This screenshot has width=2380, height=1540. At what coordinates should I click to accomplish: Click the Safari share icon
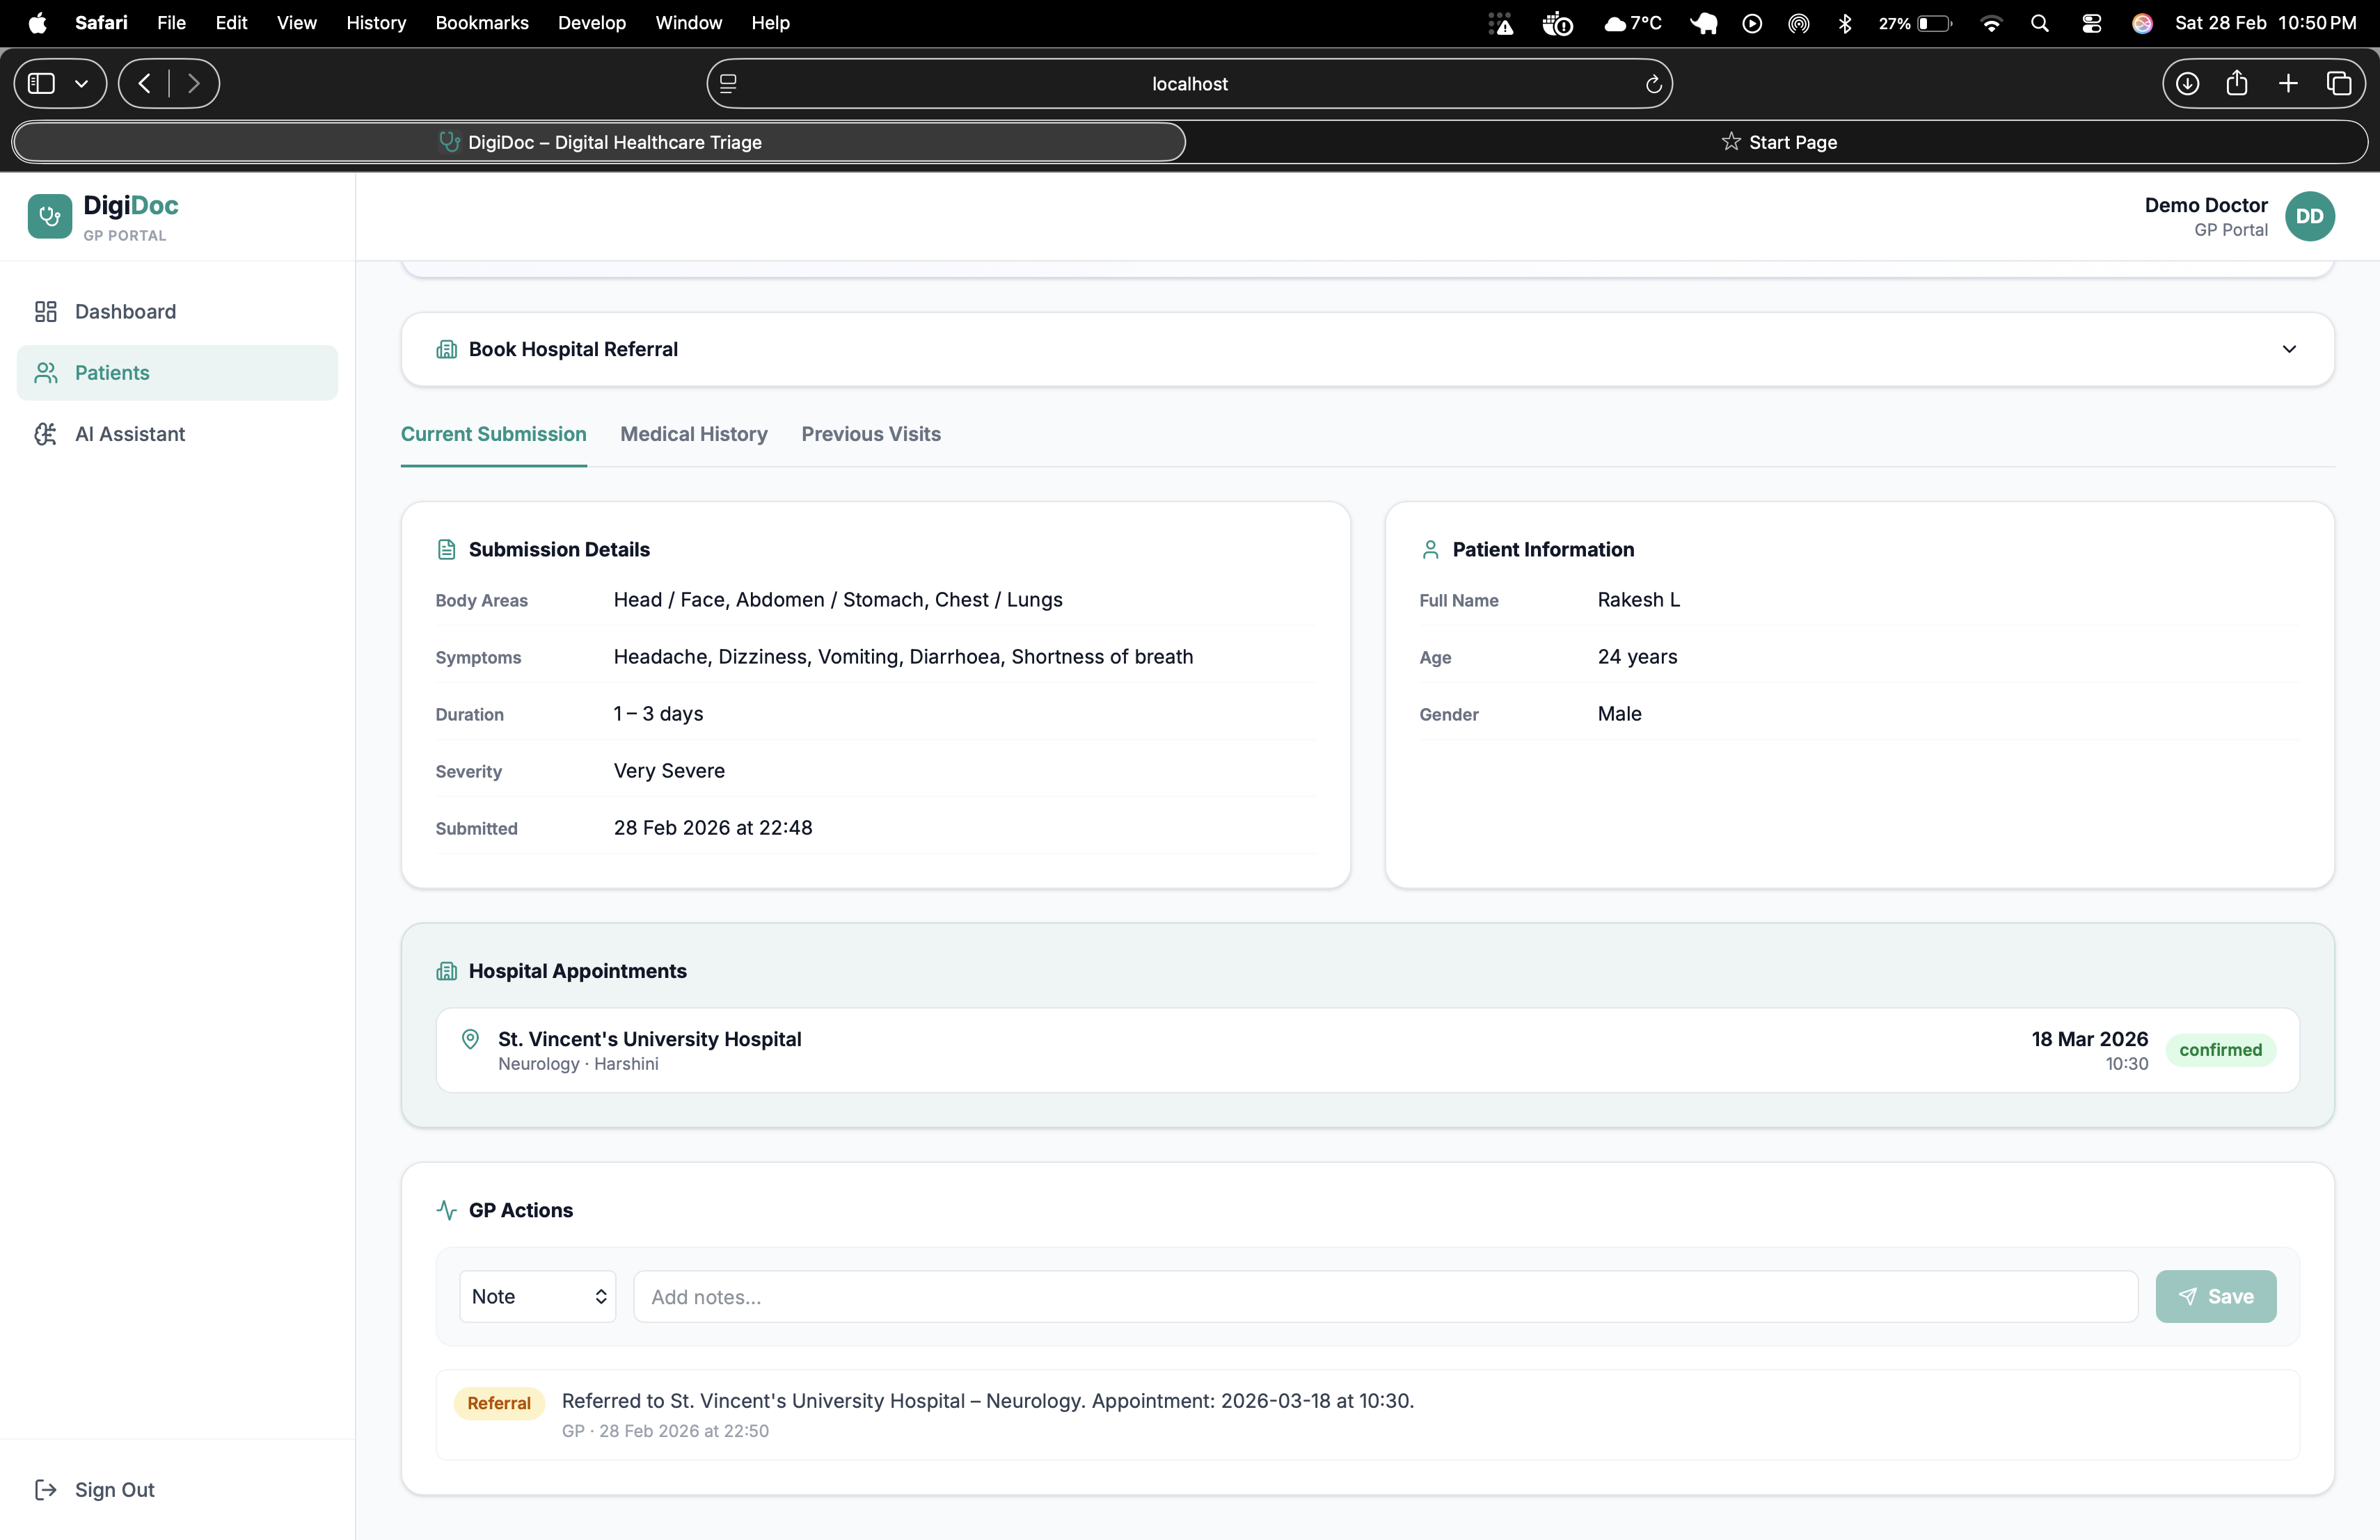(x=2237, y=84)
